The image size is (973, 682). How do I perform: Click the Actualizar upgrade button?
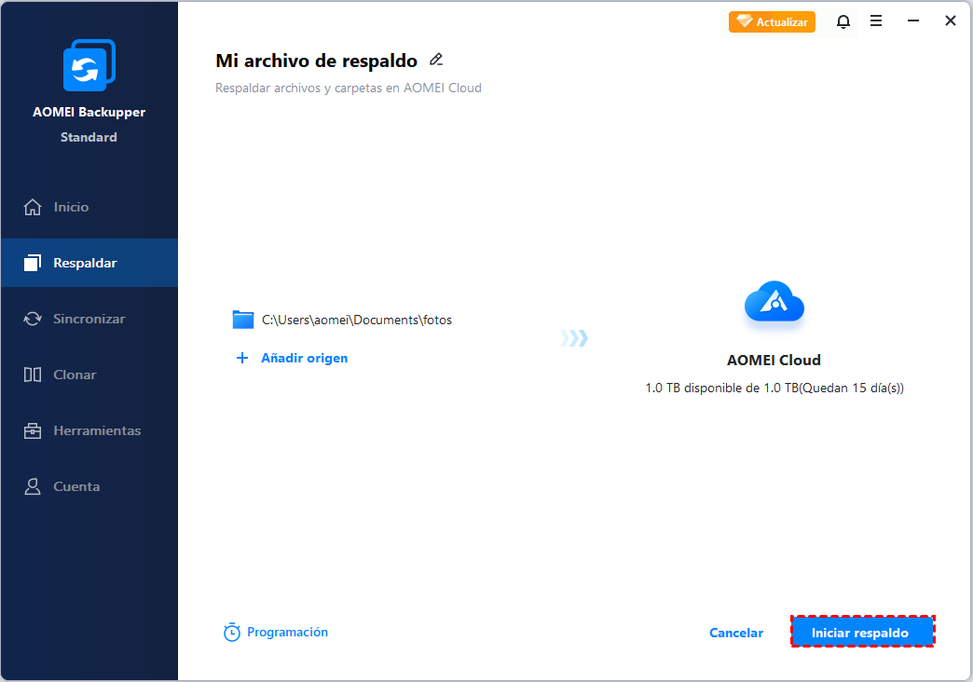click(772, 21)
